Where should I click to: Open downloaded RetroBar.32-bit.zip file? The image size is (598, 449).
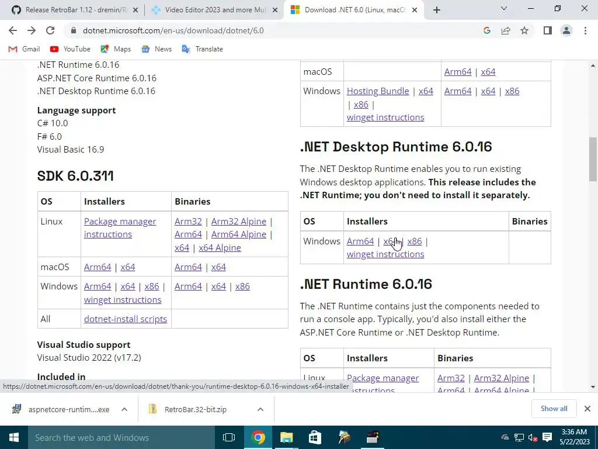(187, 409)
